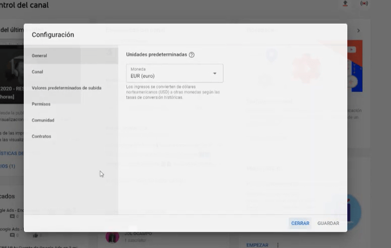This screenshot has height=248, width=391.
Task: Click the comments icon under the second Google Ads video
Action: point(12,235)
